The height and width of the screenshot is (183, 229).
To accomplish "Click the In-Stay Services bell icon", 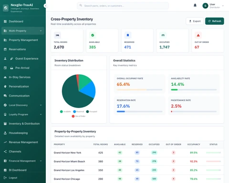I will (5, 77).
